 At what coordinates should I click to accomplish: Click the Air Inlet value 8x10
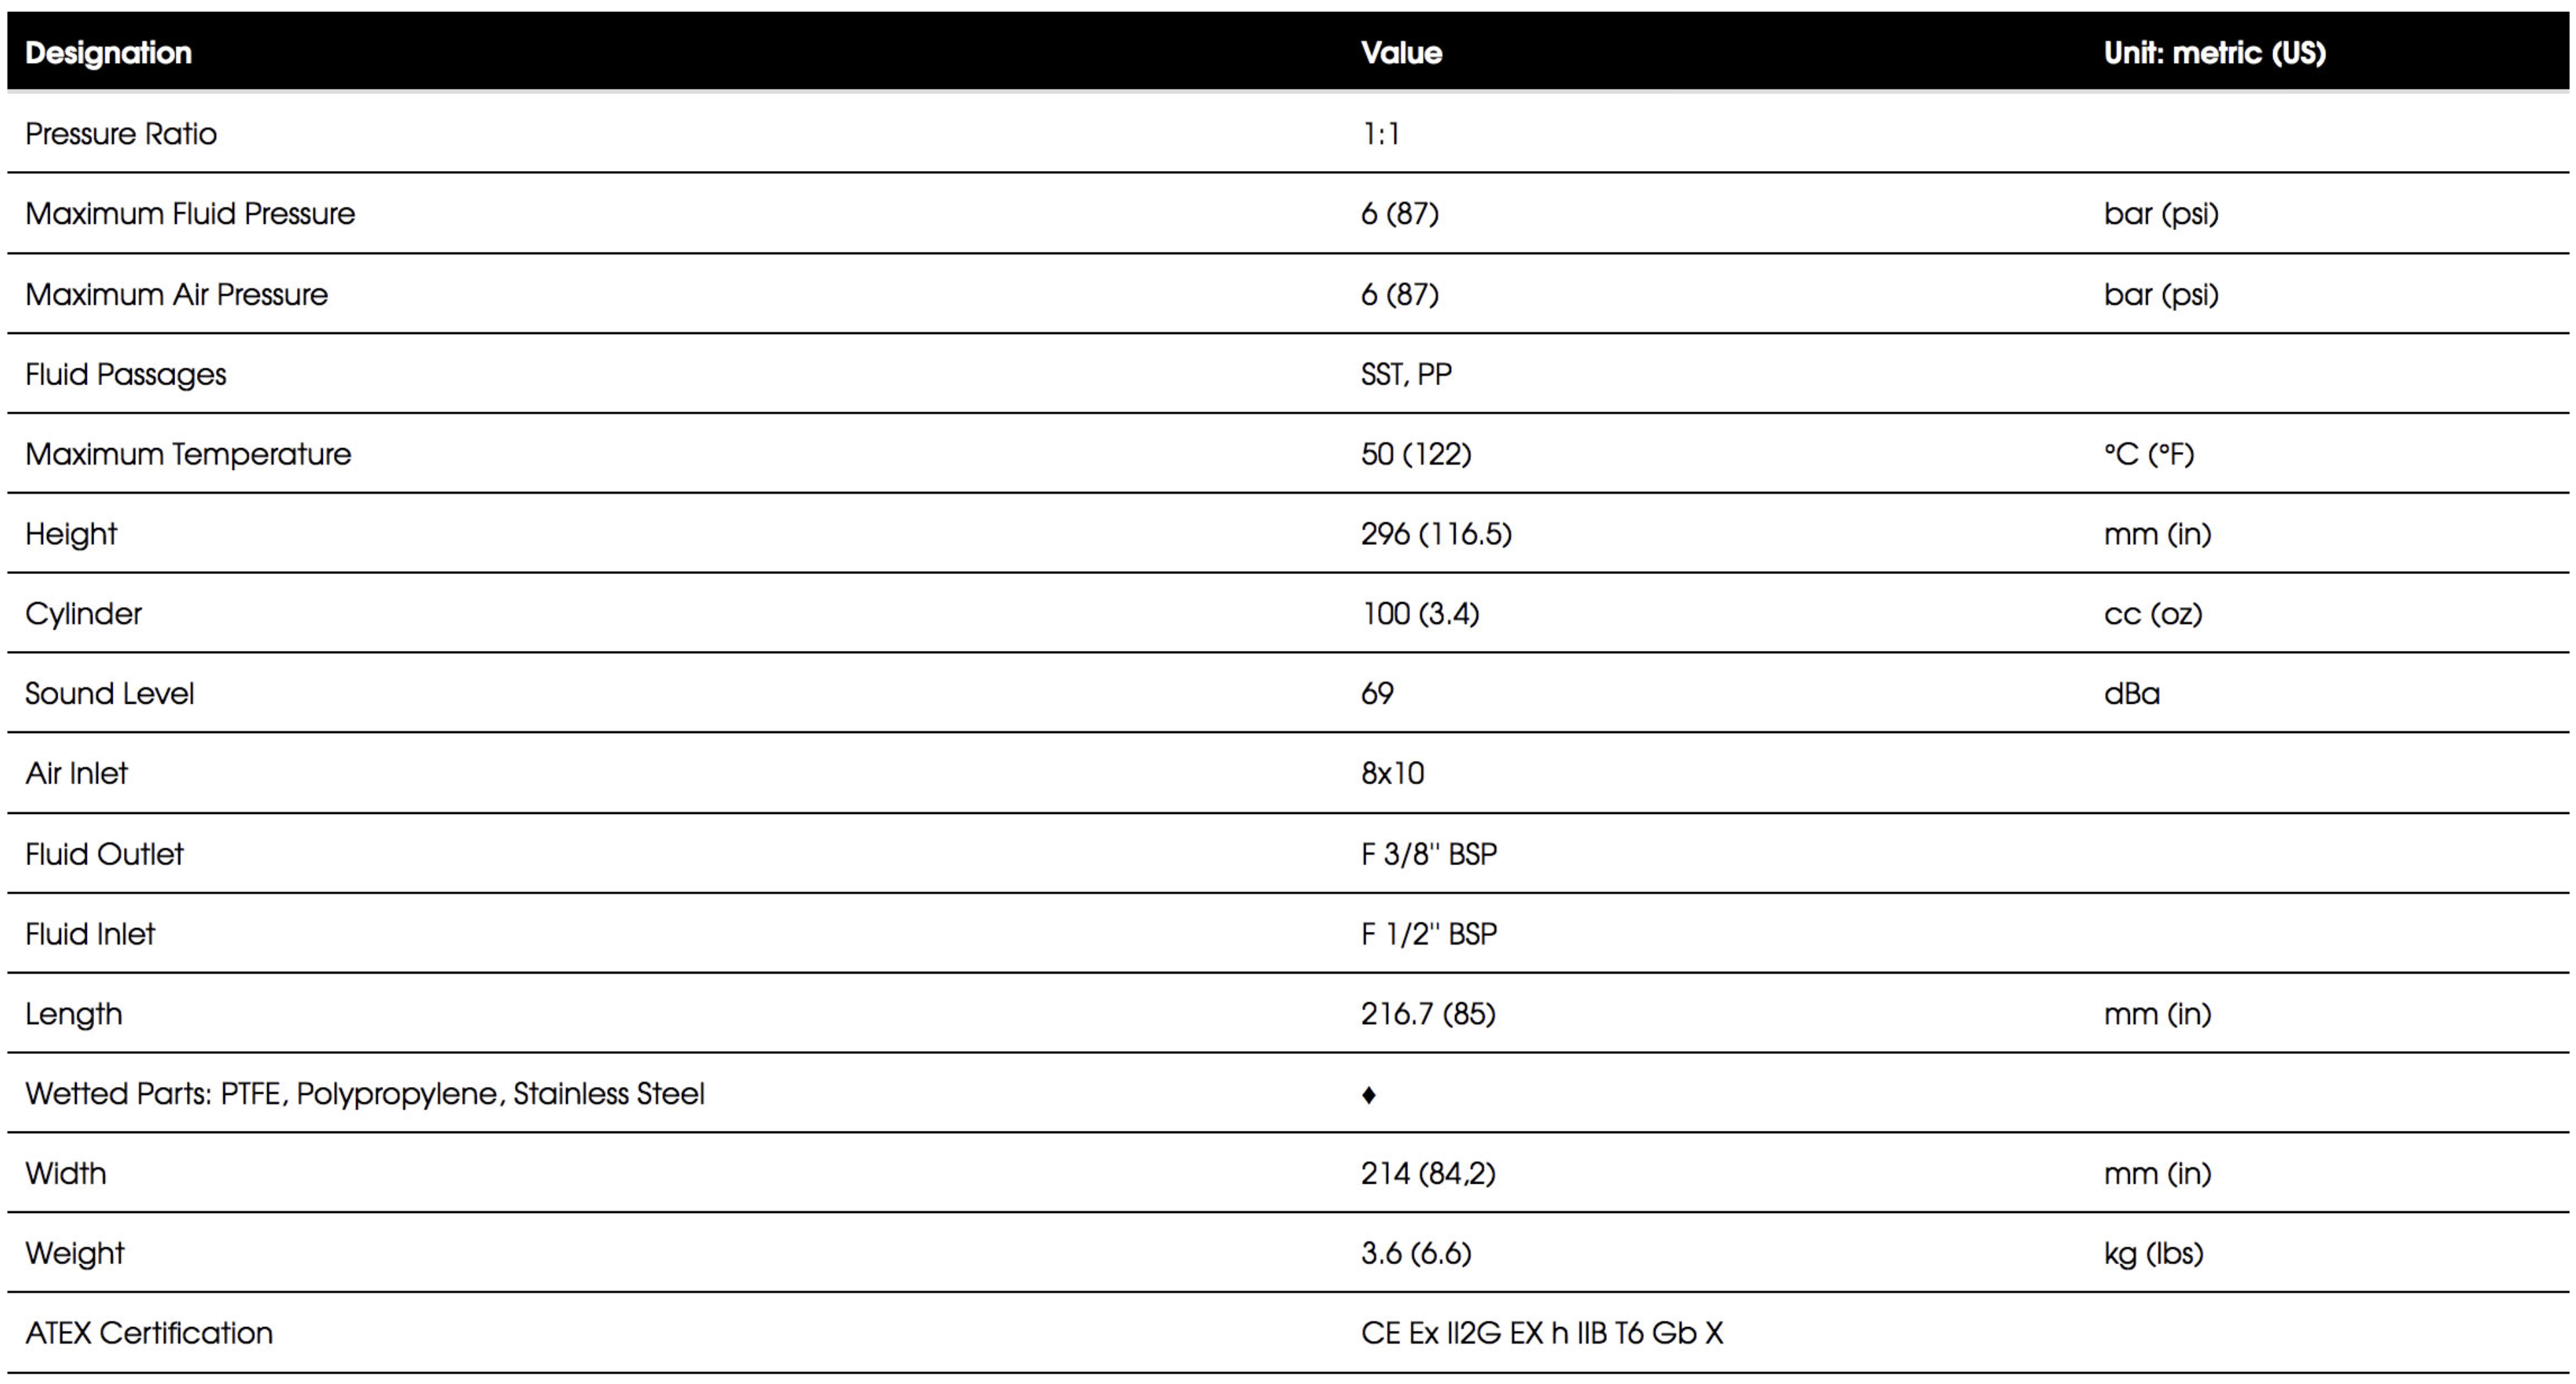(x=1392, y=774)
